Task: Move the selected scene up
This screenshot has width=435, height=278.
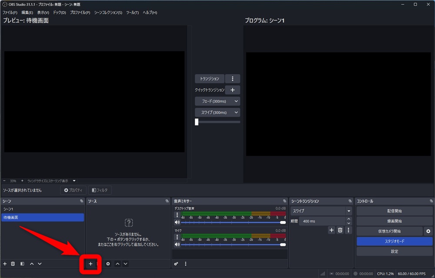Action: pyautogui.click(x=32, y=264)
